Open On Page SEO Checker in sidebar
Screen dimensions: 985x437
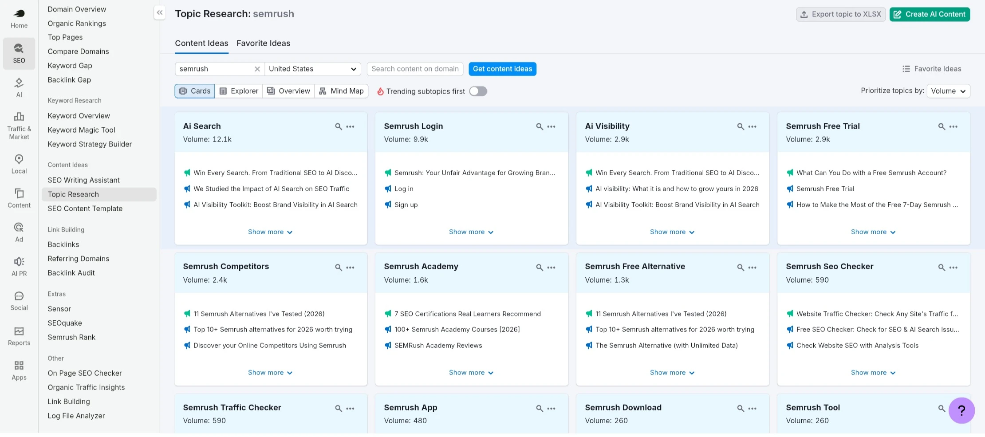[x=84, y=373]
